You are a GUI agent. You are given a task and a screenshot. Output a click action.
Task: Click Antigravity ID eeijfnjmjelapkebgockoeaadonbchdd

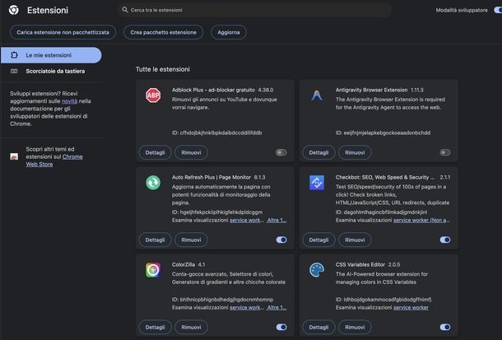(383, 133)
